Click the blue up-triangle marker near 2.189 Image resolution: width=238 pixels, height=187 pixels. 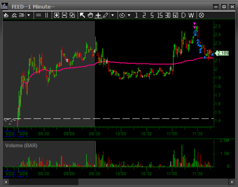coord(212,54)
